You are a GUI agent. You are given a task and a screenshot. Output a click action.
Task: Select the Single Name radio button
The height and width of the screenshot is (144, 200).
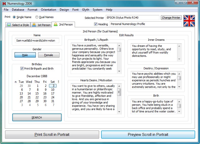click(14, 17)
